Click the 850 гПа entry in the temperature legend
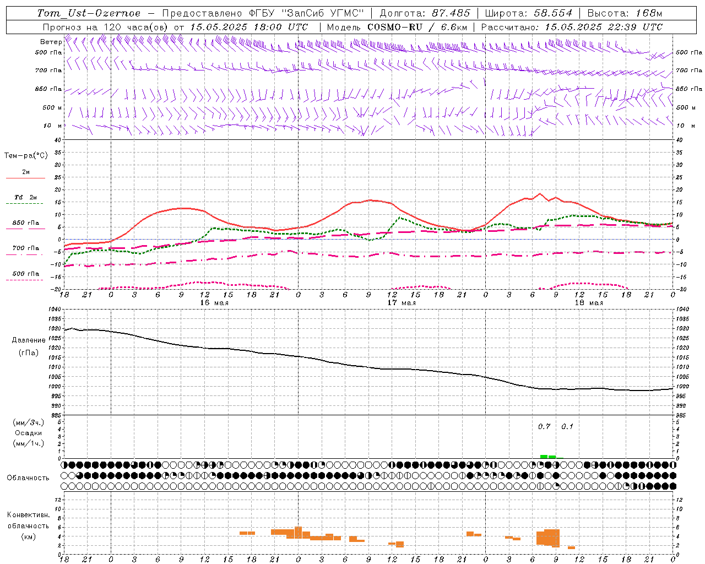Screen dimensions: 705x564 (x=26, y=223)
